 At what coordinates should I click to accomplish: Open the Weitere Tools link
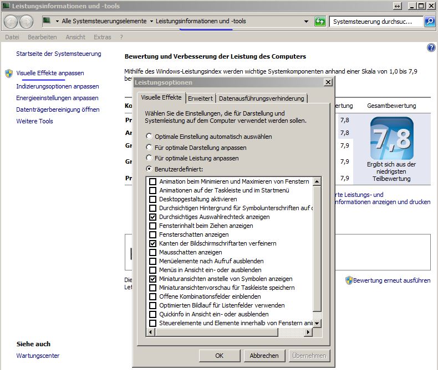point(34,121)
